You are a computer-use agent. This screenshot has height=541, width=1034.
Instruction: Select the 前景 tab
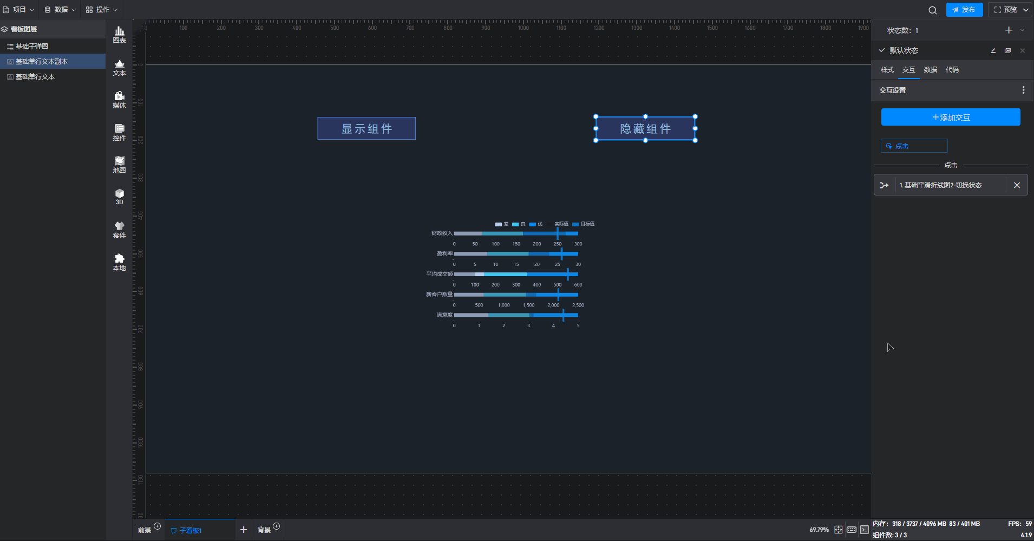145,530
